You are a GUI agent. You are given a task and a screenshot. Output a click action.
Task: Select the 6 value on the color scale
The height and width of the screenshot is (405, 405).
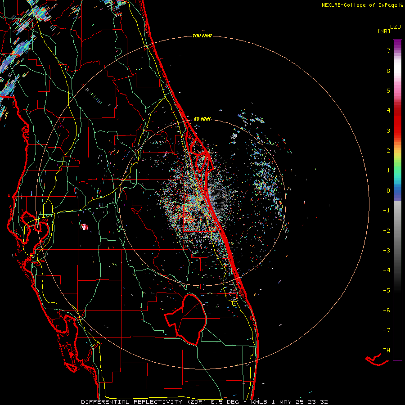tap(388, 71)
